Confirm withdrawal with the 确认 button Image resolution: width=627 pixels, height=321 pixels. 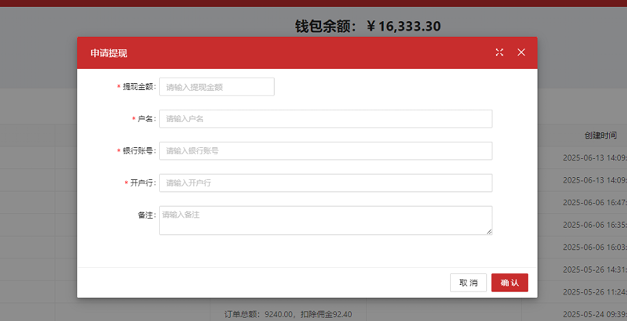[510, 283]
